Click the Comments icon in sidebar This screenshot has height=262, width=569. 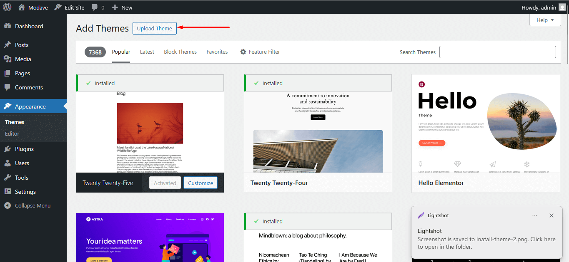[8, 87]
